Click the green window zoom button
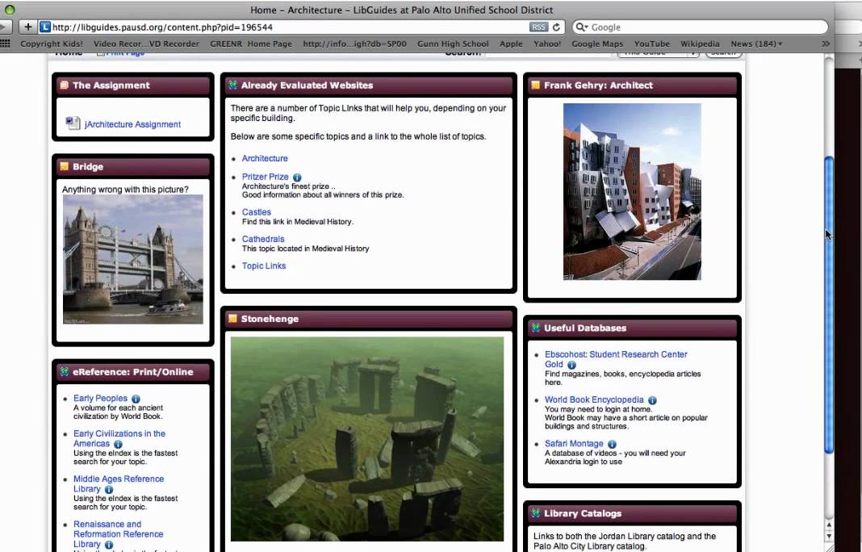Image resolution: width=862 pixels, height=552 pixels. tap(9, 10)
